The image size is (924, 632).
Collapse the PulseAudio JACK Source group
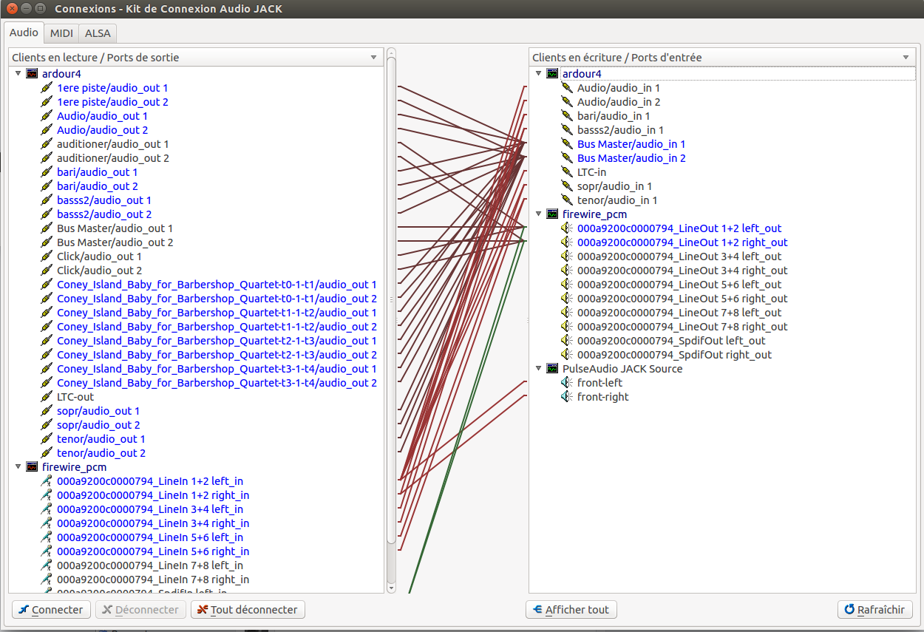pos(538,369)
